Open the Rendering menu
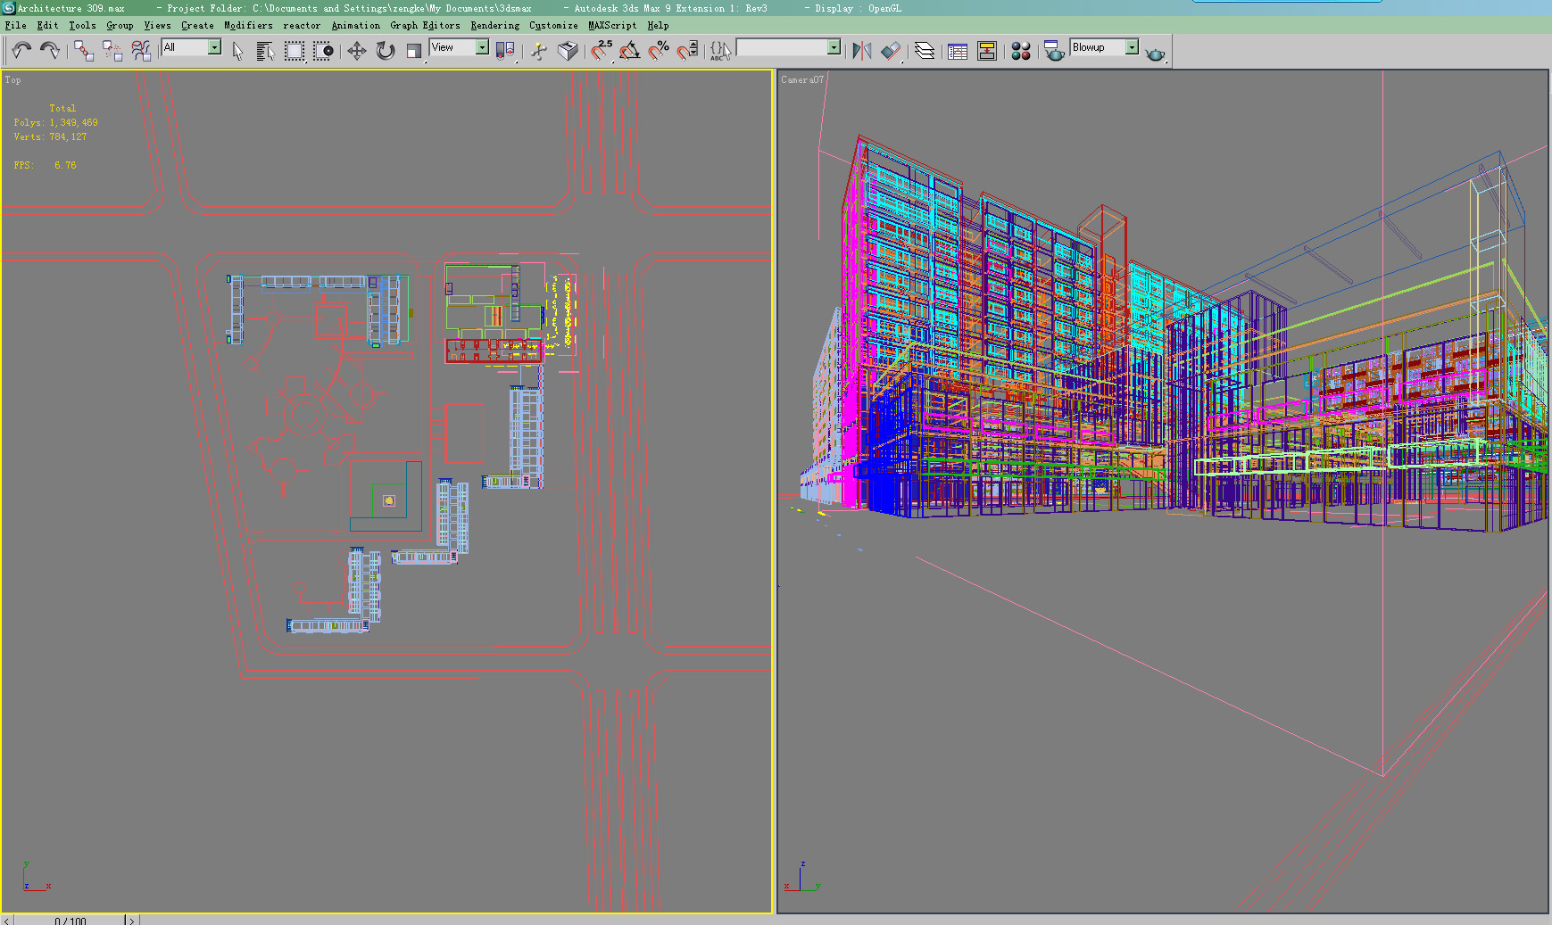 (494, 26)
